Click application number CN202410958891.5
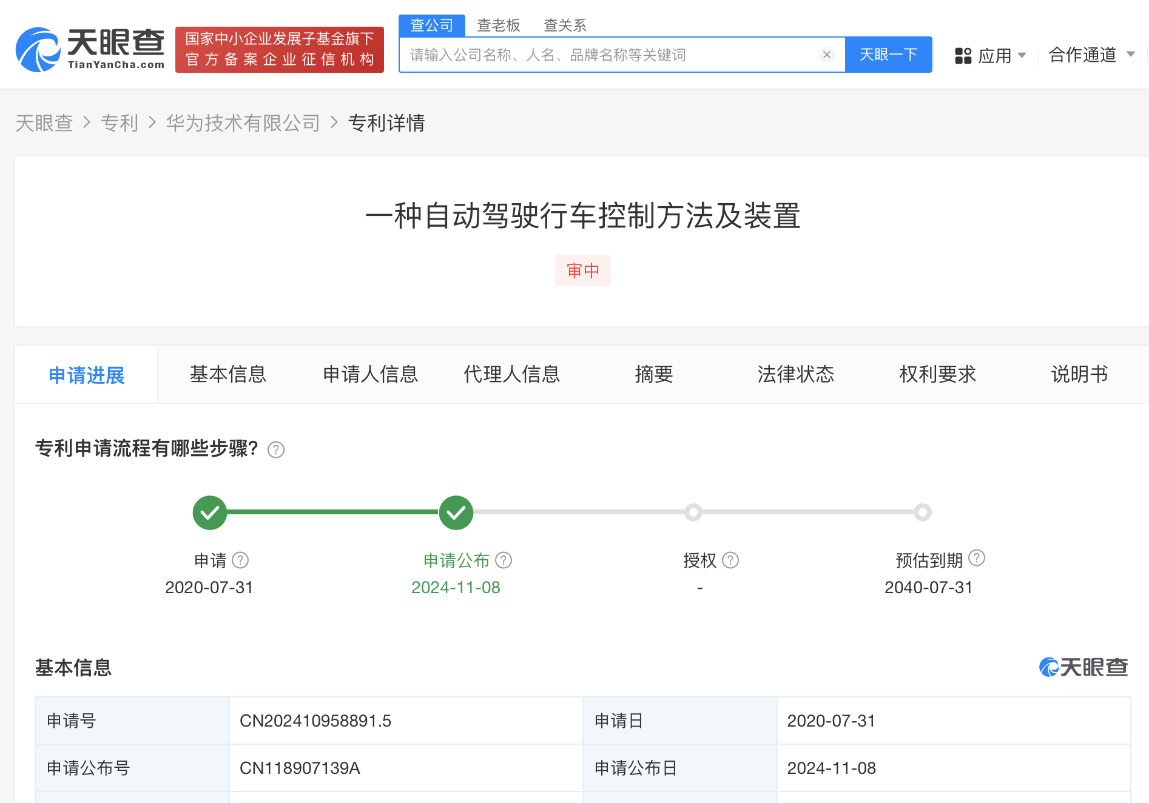This screenshot has height=803, width=1149. [315, 721]
